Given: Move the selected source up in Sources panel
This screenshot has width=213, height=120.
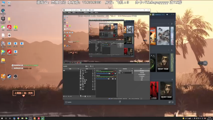Looking at the screenshot, I should pyautogui.click(x=88, y=96).
